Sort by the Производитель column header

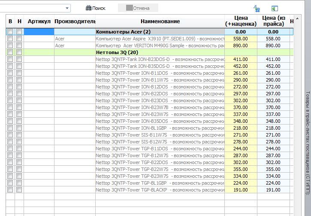[75, 21]
